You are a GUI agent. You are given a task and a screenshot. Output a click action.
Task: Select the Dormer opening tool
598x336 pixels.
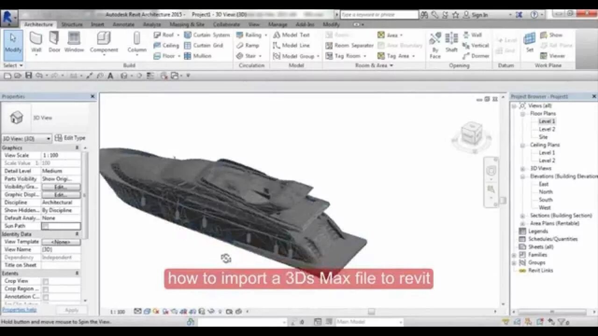tap(476, 56)
